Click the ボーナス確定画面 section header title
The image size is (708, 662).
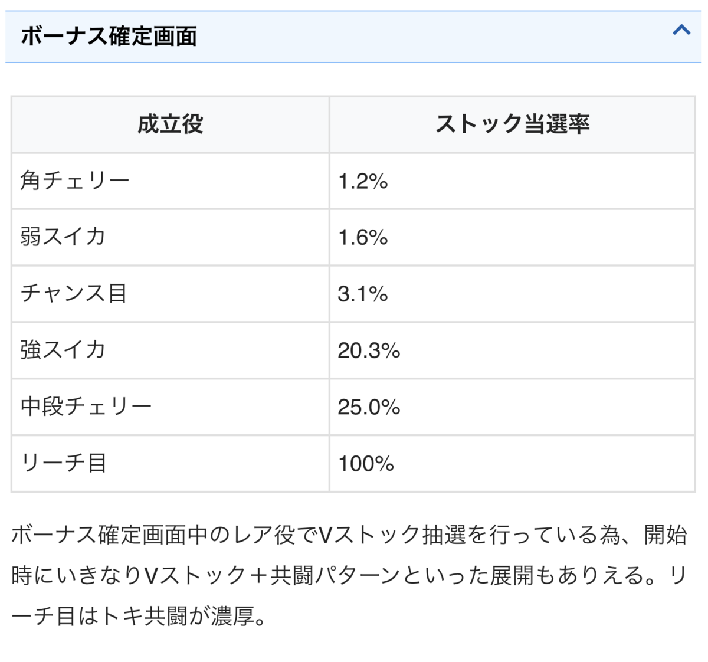[109, 37]
